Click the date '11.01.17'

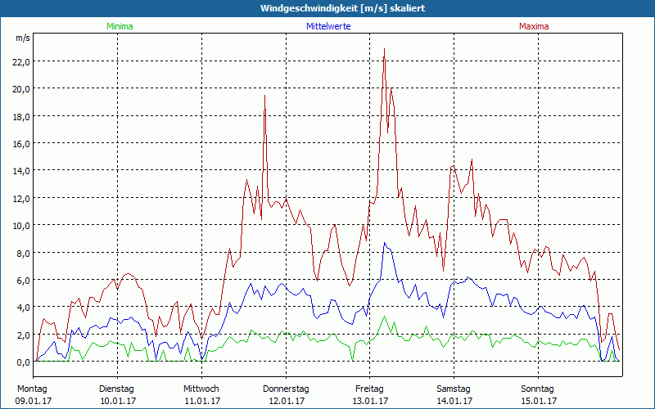[202, 401]
